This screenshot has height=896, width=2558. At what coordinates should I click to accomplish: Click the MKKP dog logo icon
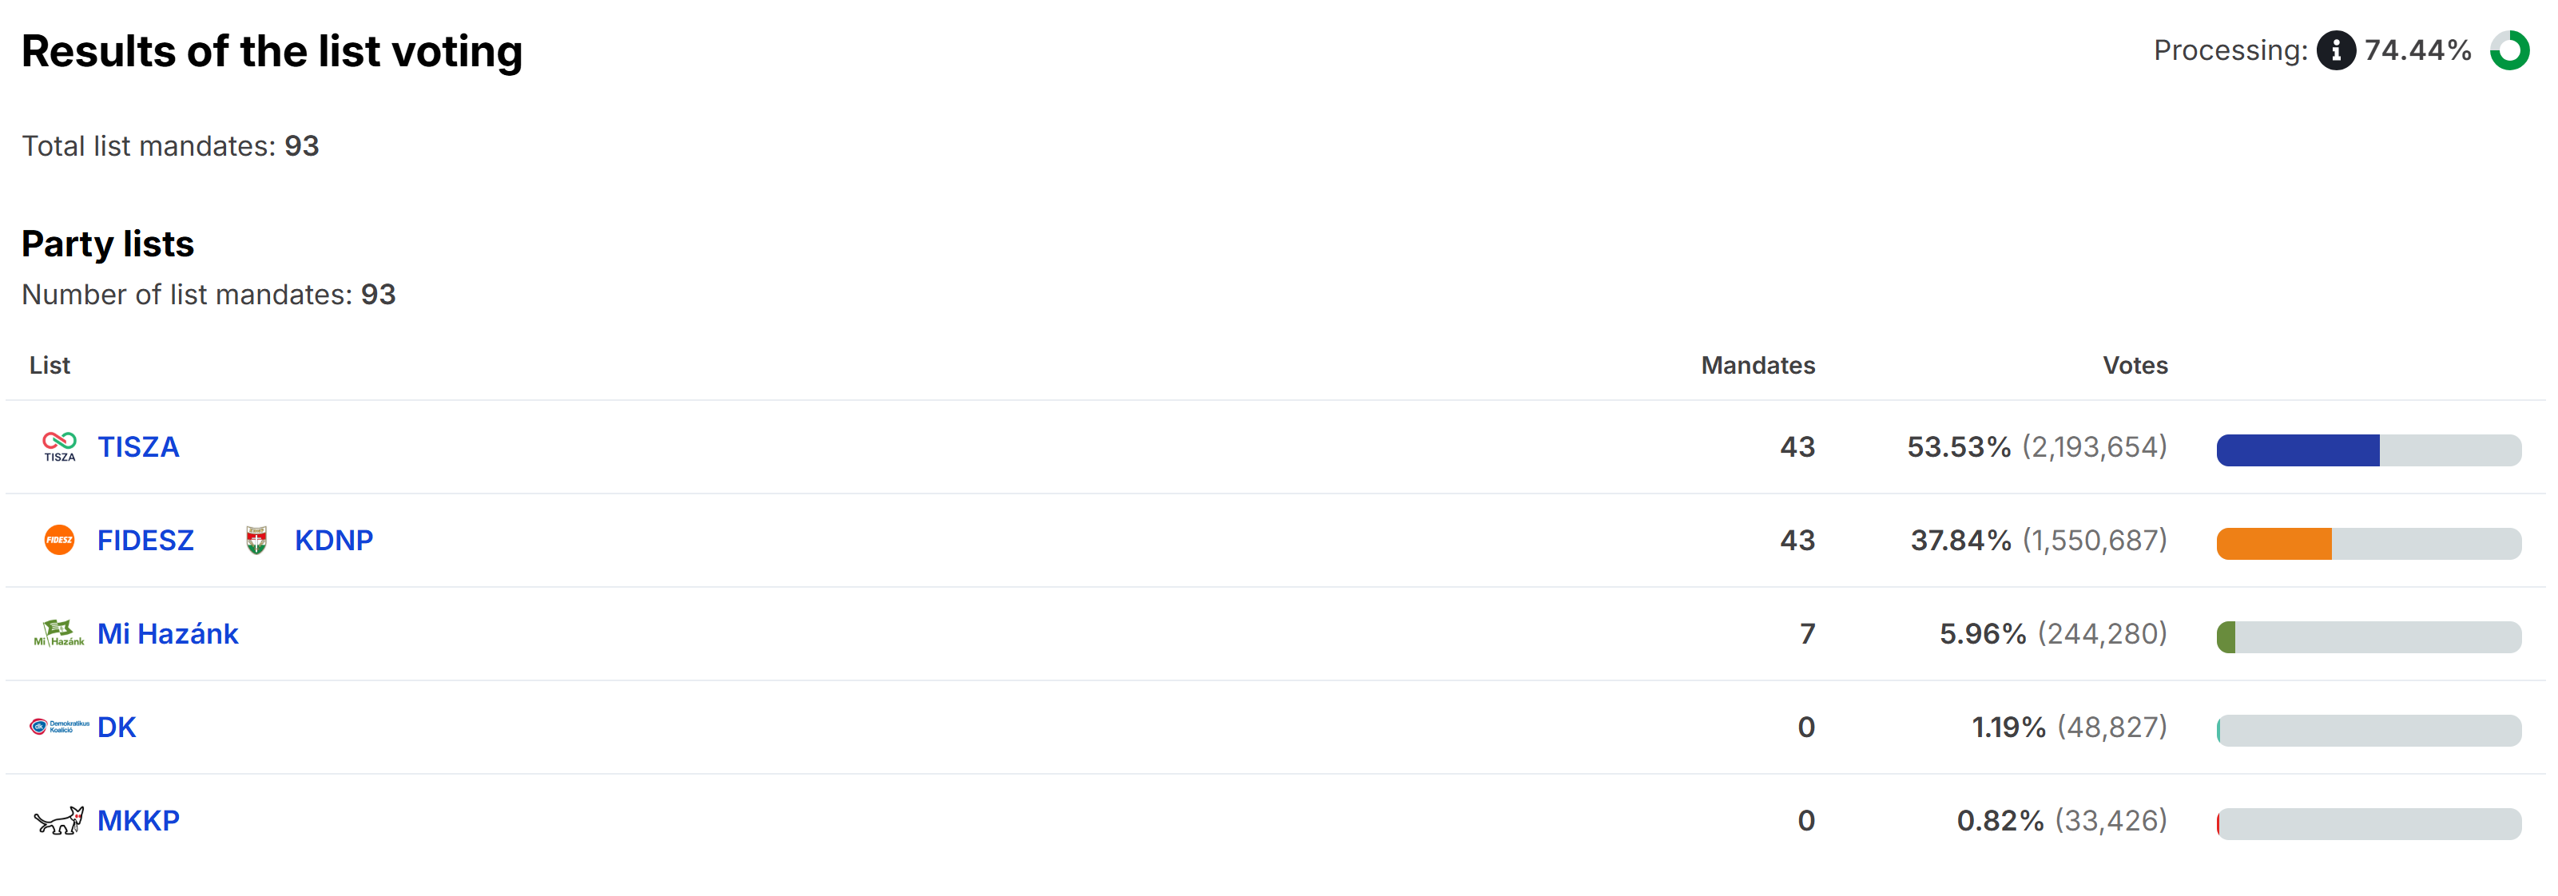[x=60, y=821]
